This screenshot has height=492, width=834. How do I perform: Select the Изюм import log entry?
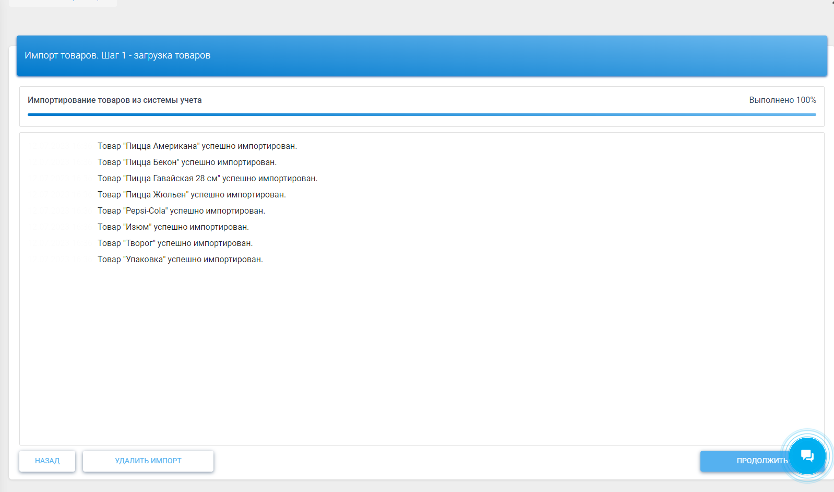173,227
